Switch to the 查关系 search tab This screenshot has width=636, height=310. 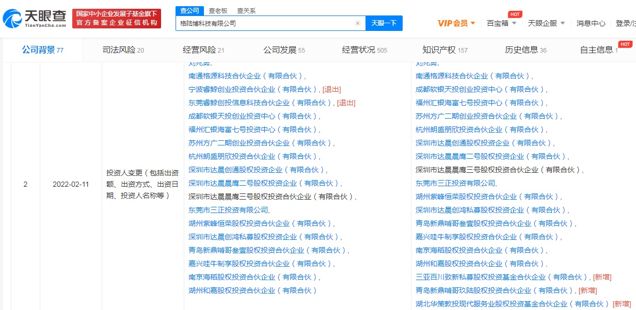(246, 10)
